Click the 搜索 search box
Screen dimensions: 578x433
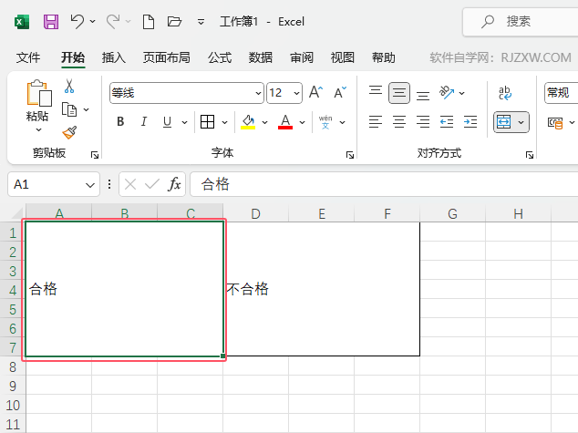(521, 22)
